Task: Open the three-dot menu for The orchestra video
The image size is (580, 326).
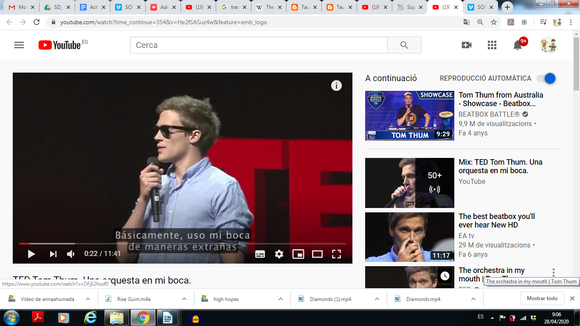Action: click(x=554, y=273)
